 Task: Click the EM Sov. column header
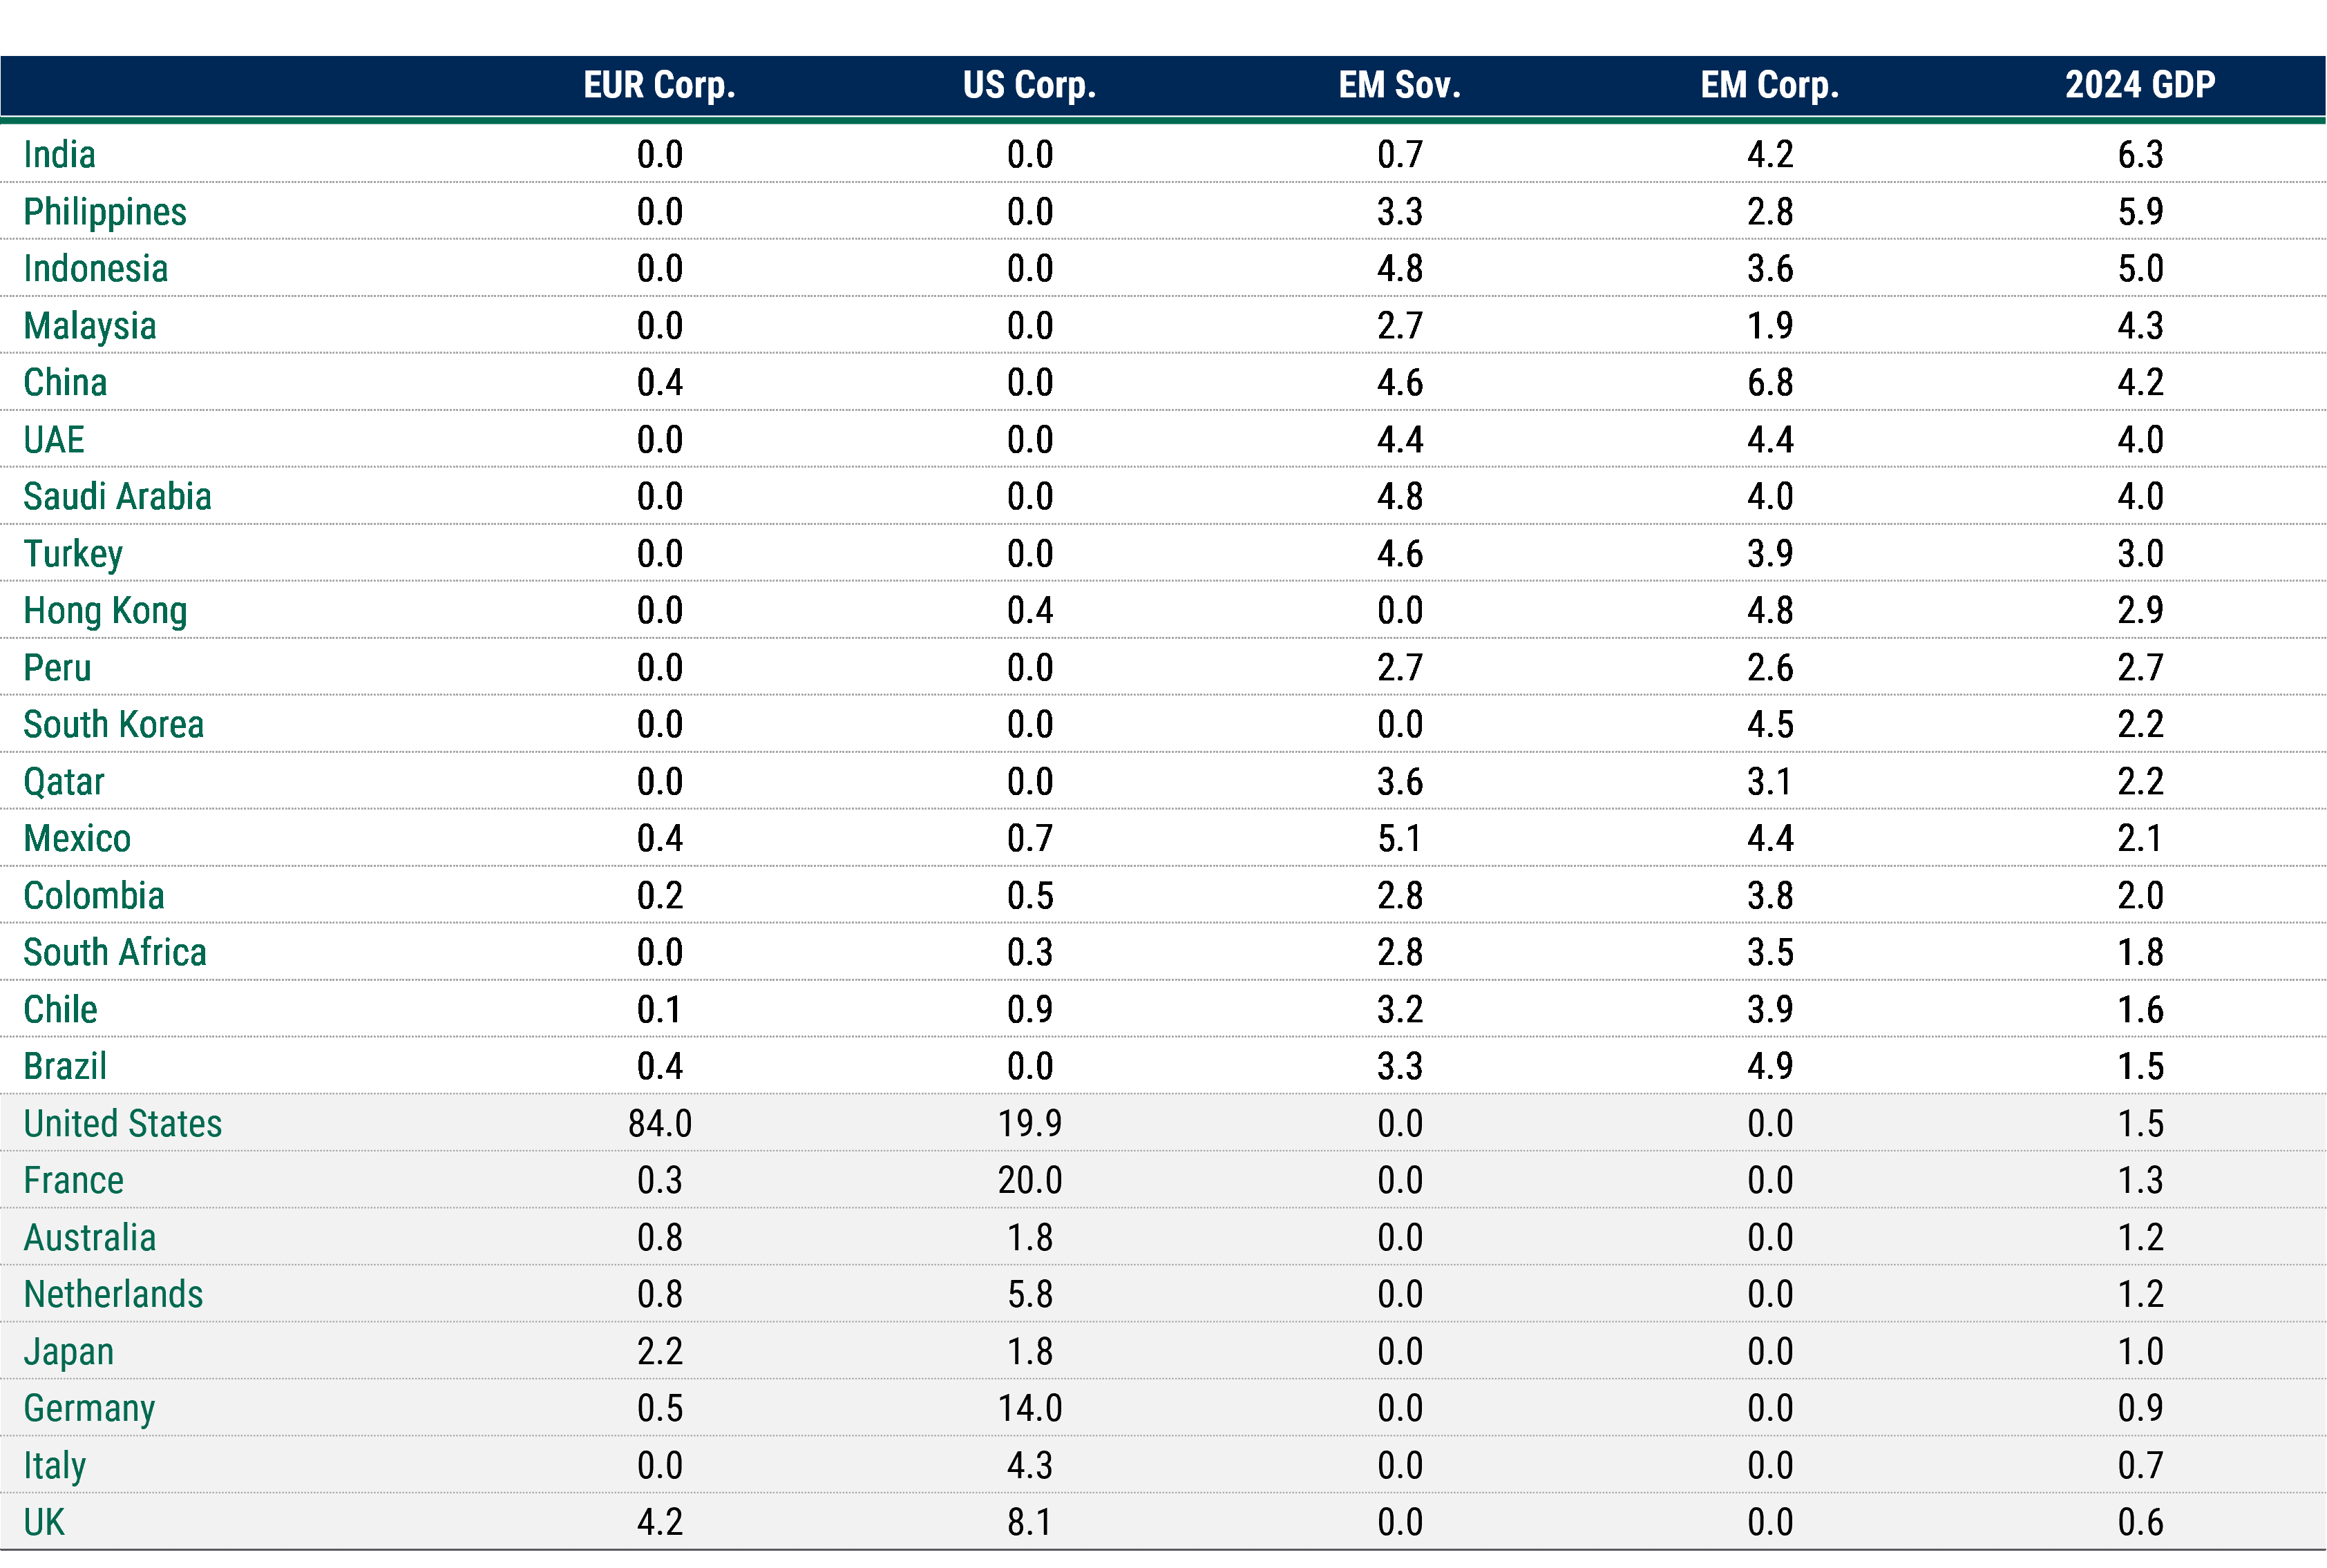[1400, 86]
